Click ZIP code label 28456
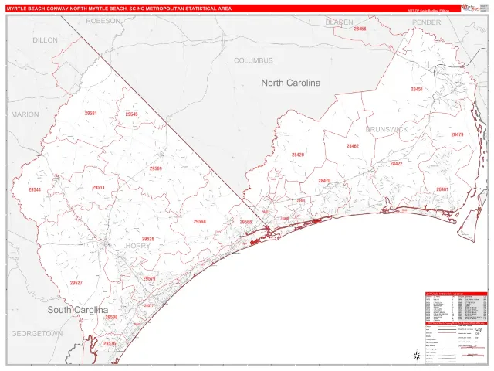This screenshot has width=494, height=371. tap(360, 29)
